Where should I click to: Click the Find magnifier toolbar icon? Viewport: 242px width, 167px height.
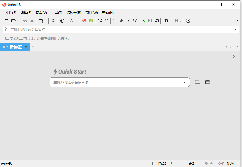[53, 21]
